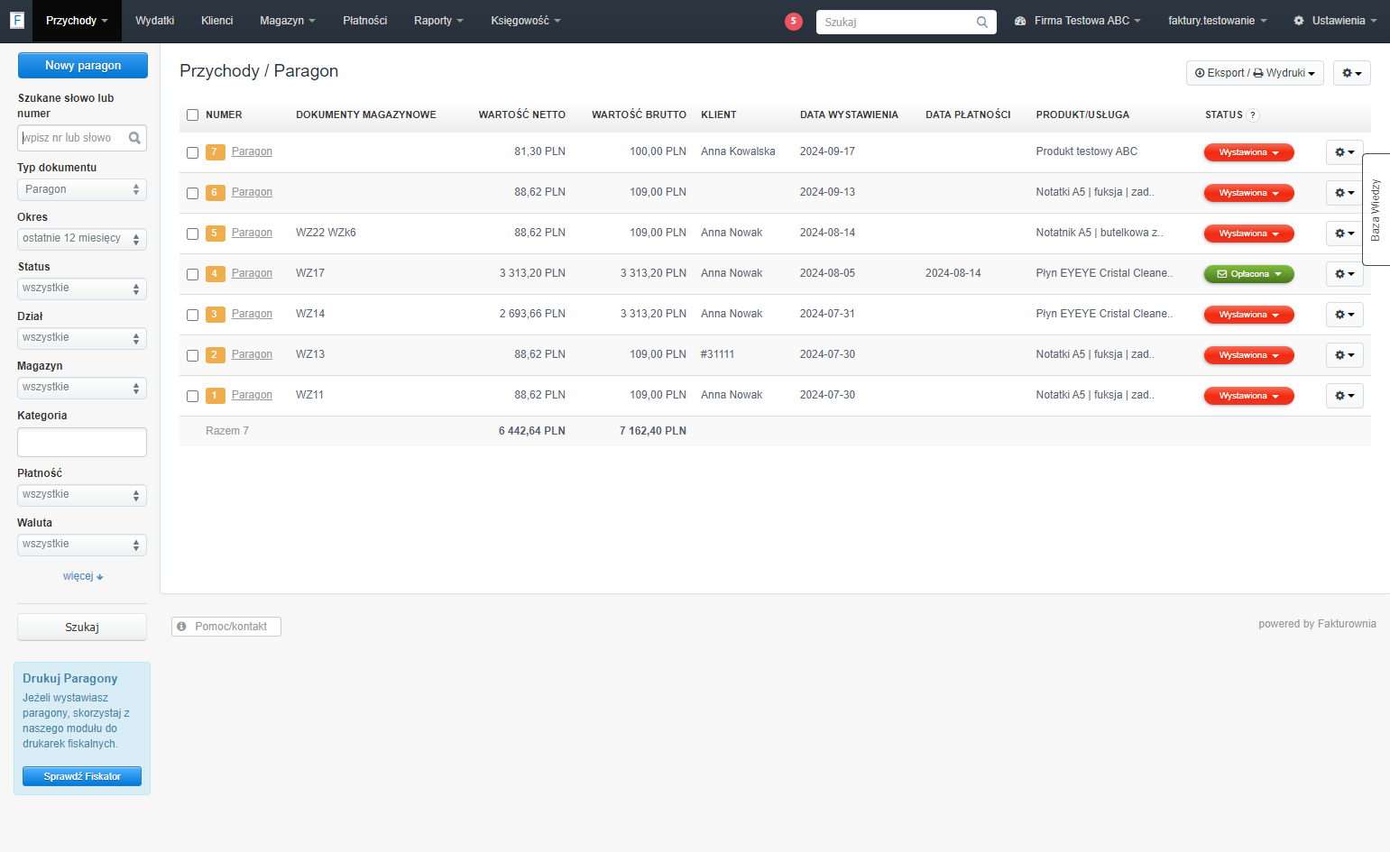This screenshot has width=1390, height=852.
Task: Toggle the select-all checkbox in the table header
Action: (x=192, y=115)
